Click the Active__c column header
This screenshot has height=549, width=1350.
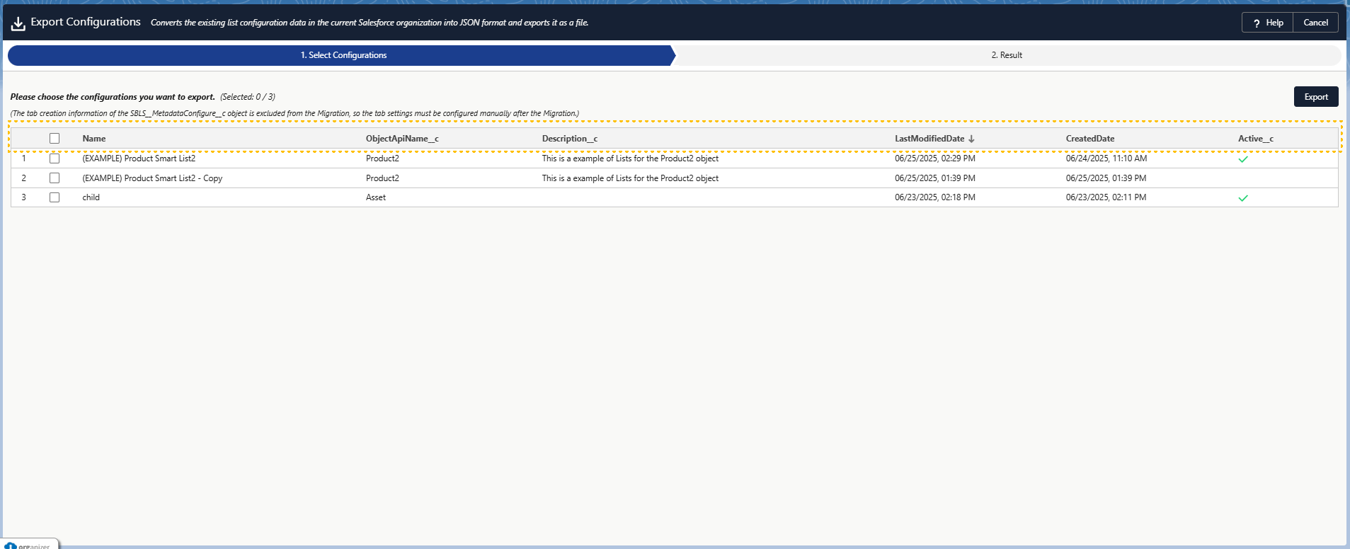[1255, 139]
